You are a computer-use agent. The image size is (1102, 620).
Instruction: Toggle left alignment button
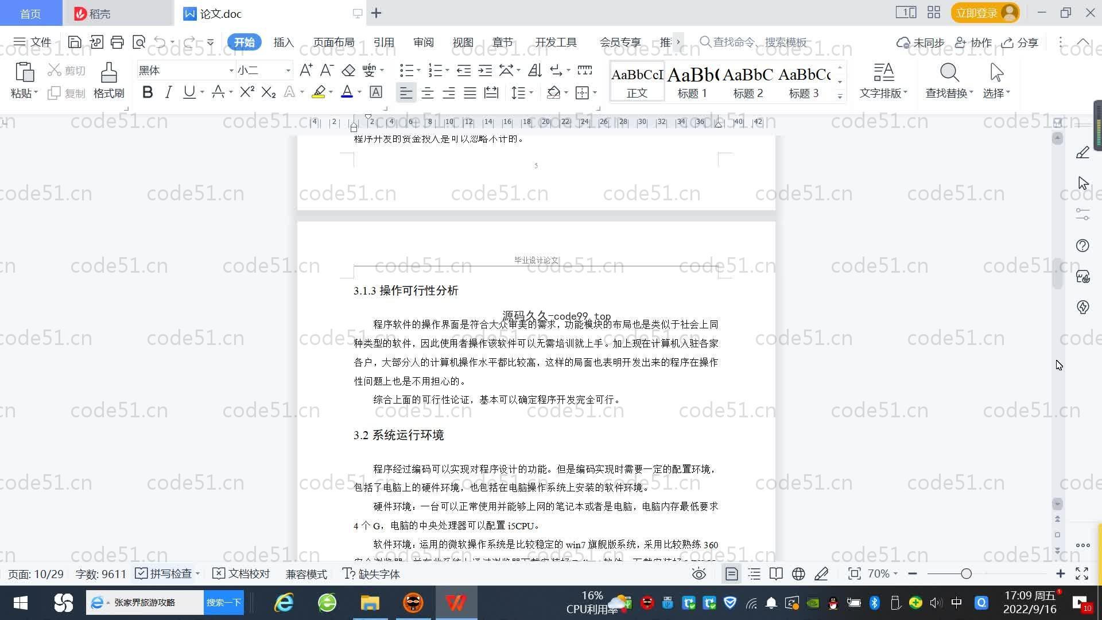(x=406, y=92)
